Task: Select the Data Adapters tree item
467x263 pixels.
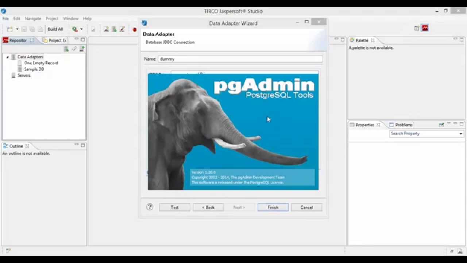Action: (30, 57)
